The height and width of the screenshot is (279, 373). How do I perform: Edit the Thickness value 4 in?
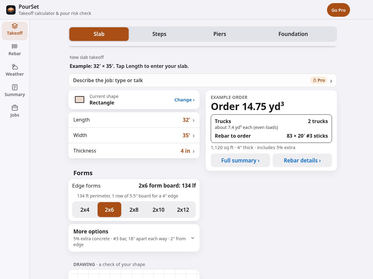[x=185, y=151]
